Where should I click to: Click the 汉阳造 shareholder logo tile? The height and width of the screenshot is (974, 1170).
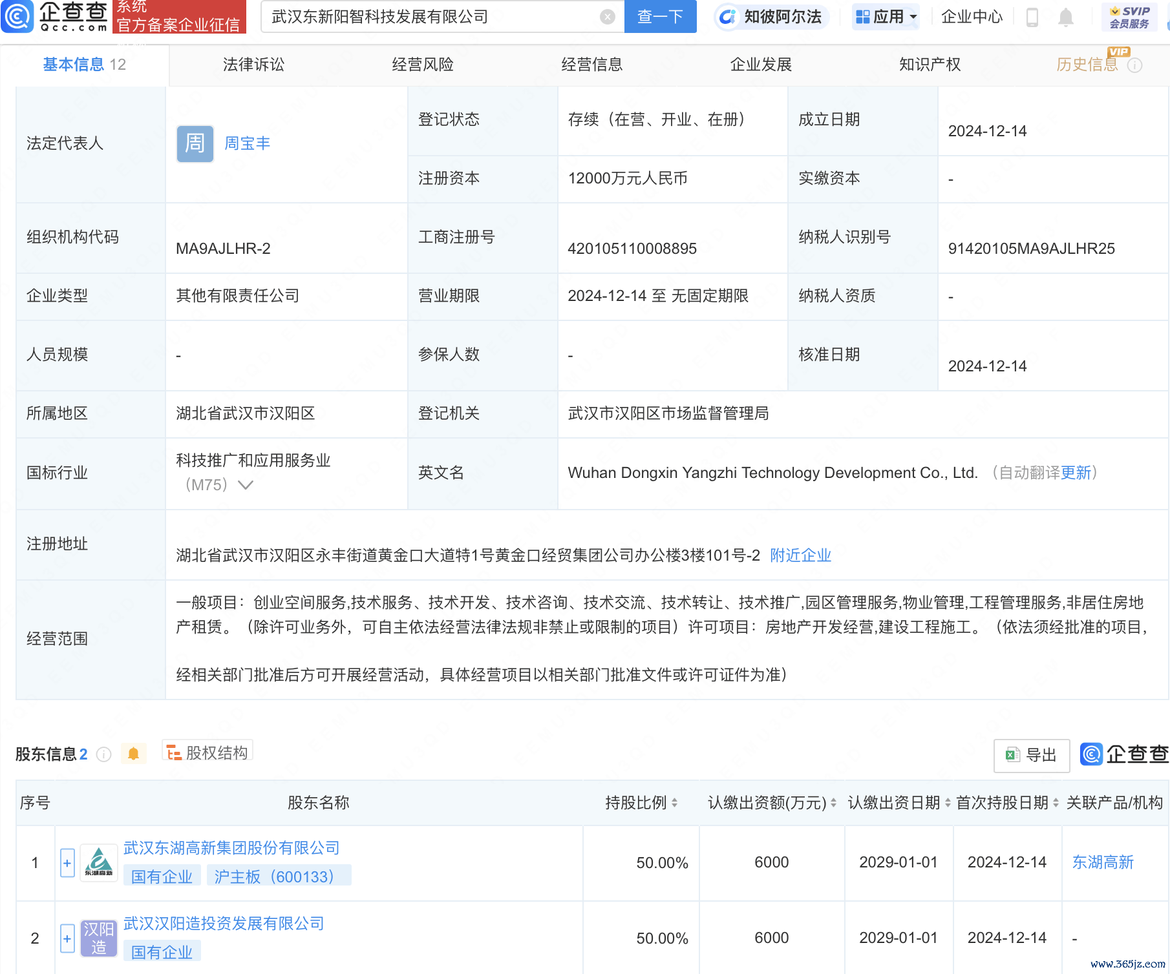coord(99,938)
